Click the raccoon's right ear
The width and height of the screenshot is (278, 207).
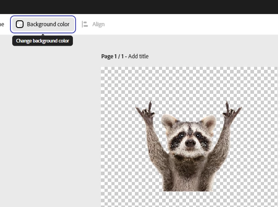pos(209,122)
